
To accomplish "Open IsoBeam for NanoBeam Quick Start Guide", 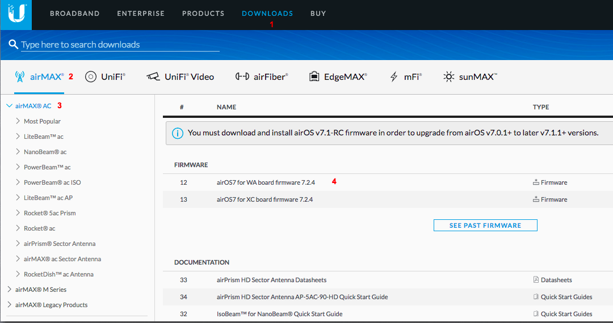I will 279,314.
